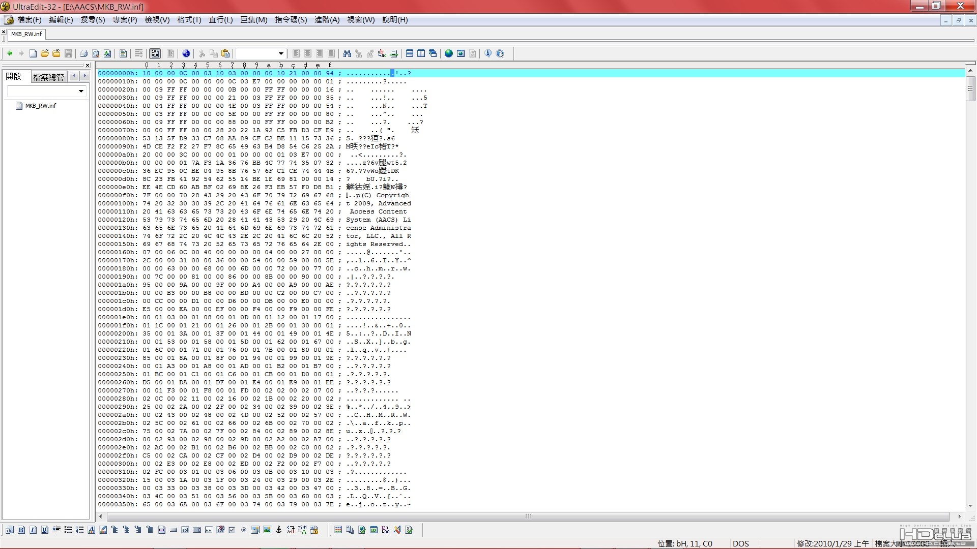This screenshot has height=549, width=977.
Task: Click the Save disk icon
Action: [x=68, y=53]
